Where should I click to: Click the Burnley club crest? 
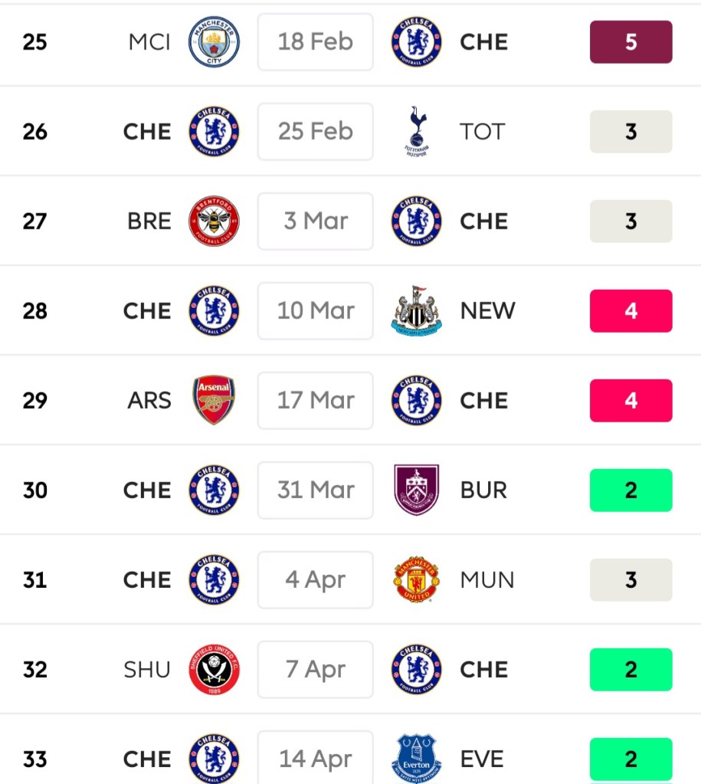(x=416, y=490)
